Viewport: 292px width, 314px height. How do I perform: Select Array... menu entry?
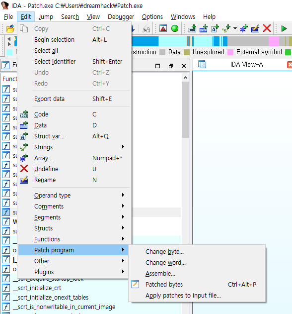[x=74, y=158]
